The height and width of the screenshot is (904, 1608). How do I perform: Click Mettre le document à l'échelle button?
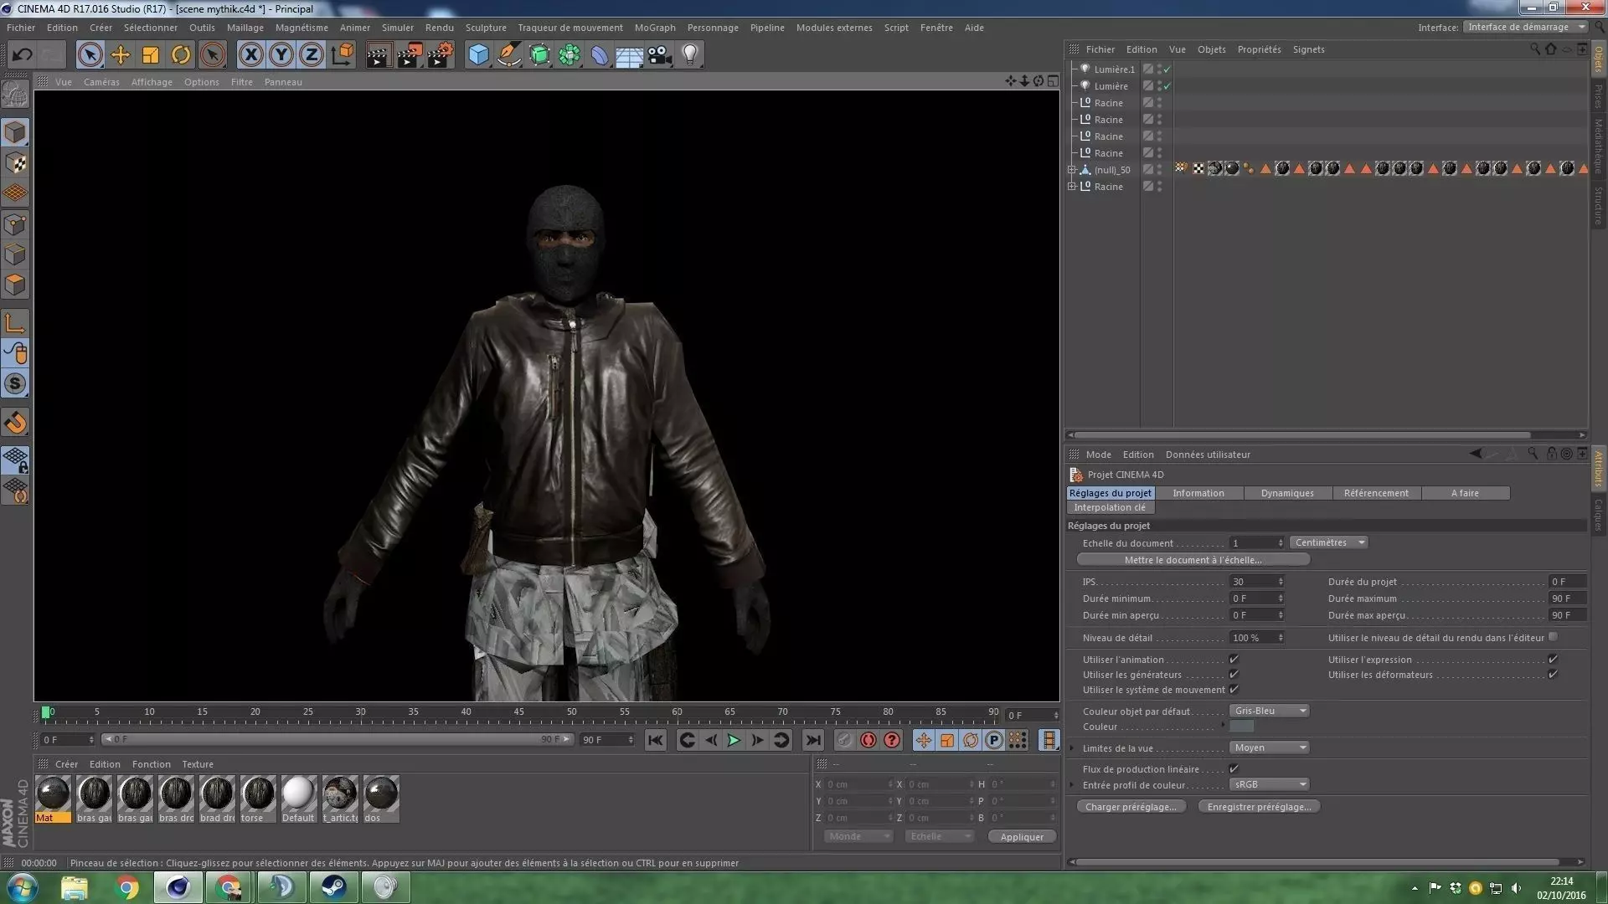(x=1193, y=560)
